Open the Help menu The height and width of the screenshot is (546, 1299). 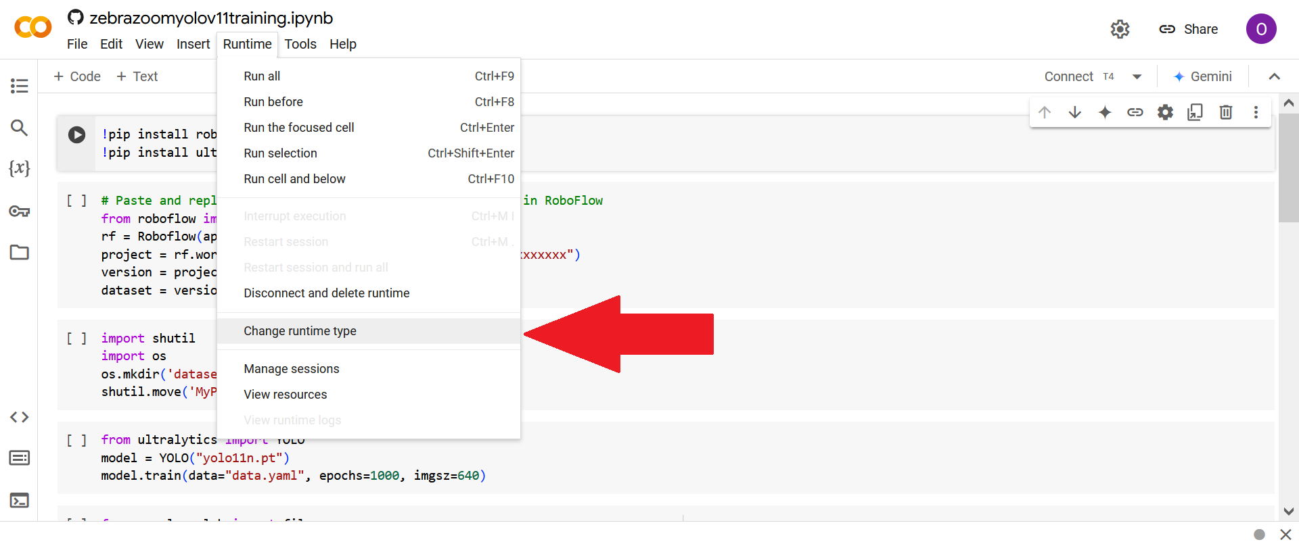[x=343, y=44]
